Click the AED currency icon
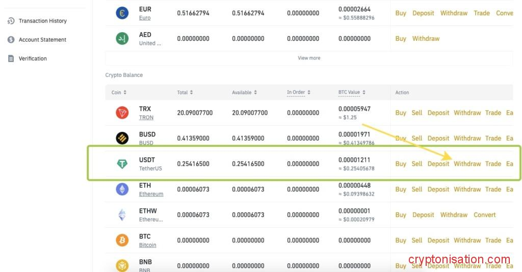Screen dimensions: 522x272 tap(122, 39)
